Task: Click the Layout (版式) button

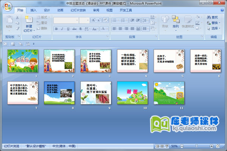Action: pos(42,17)
